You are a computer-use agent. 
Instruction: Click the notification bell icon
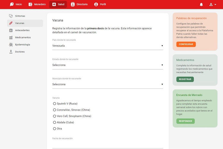tap(201, 4)
